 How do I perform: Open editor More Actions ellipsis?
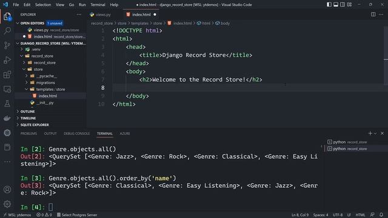click(381, 15)
